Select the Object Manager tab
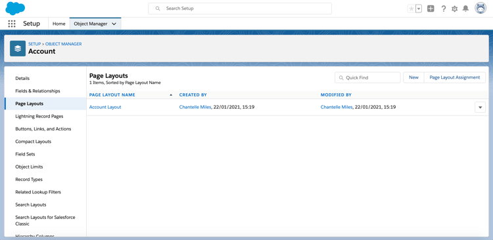493x240 pixels. point(91,24)
